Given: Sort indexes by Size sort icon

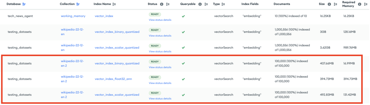Looking at the screenshot, I should pos(336,4).
